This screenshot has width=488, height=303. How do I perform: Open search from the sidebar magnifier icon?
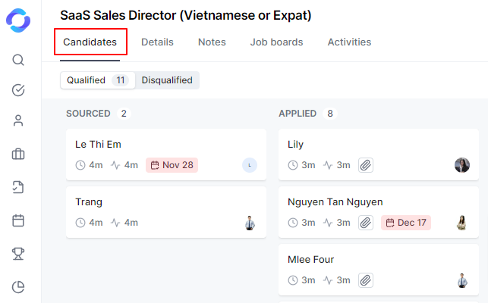point(19,60)
